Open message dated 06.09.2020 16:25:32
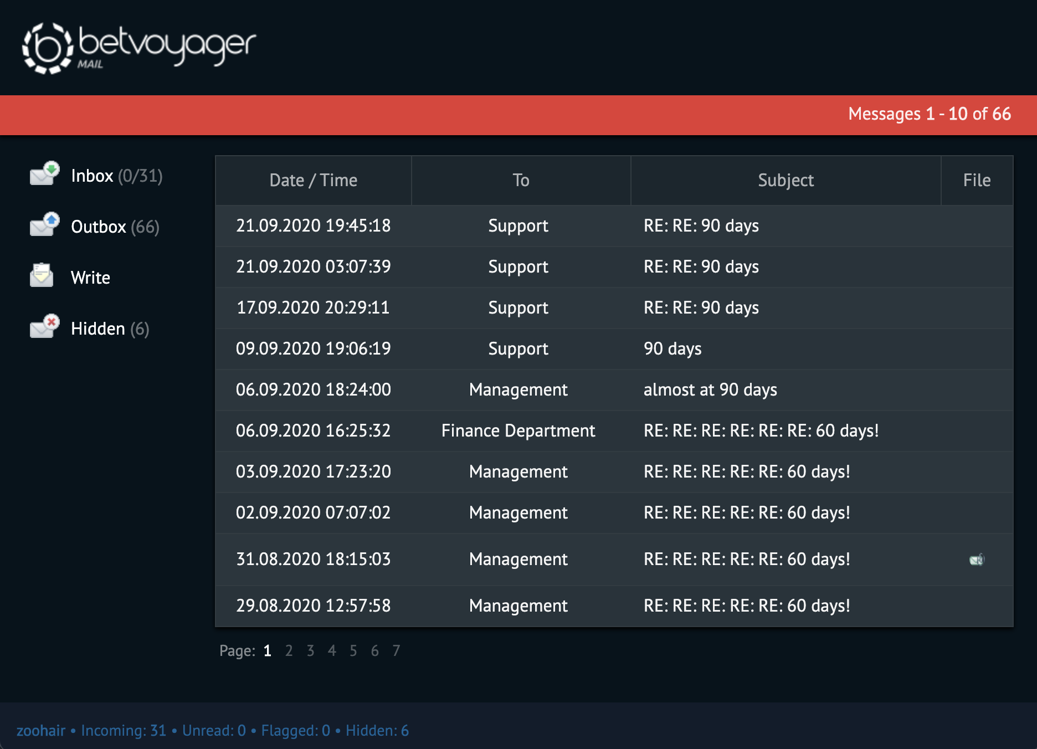1037x749 pixels. pos(614,431)
